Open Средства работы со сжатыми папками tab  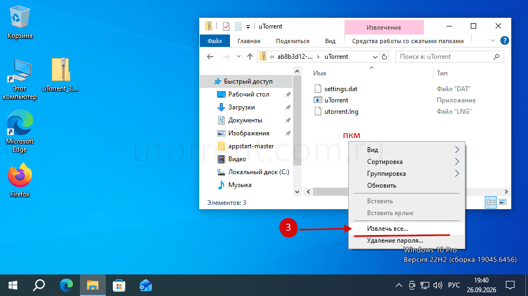(x=408, y=41)
